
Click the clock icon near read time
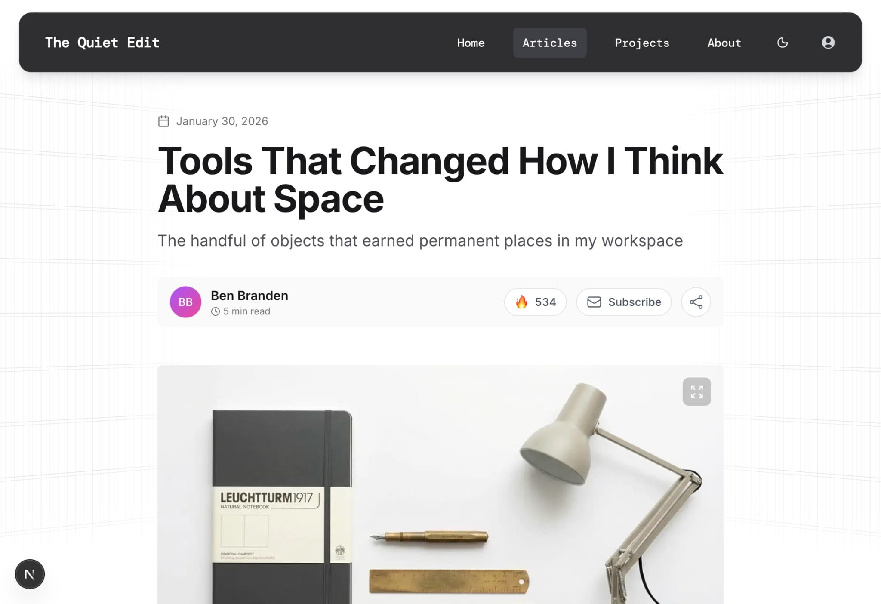point(216,311)
